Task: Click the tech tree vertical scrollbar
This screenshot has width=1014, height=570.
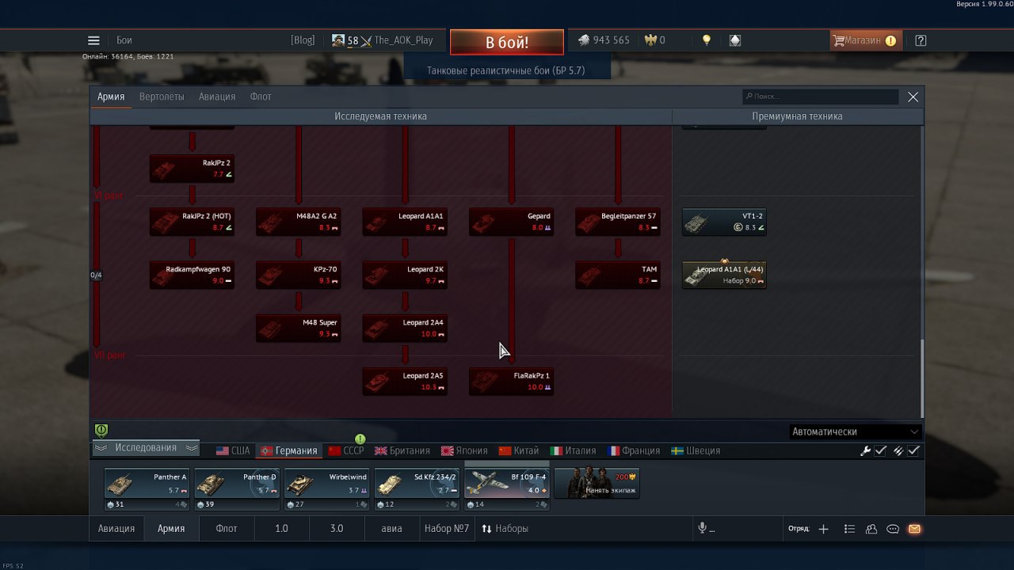Action: (x=921, y=379)
